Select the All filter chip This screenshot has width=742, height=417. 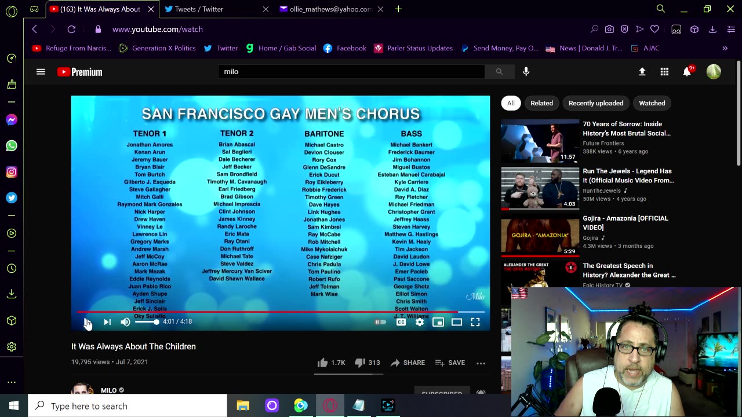[x=511, y=103]
